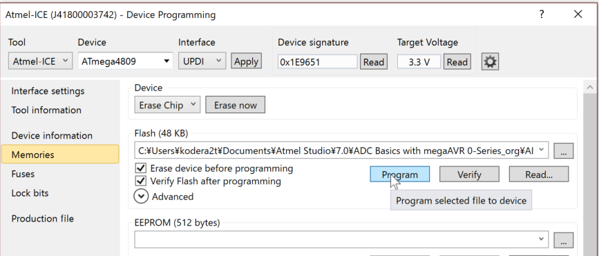Click the Target Voltage value field
The height and width of the screenshot is (256, 599).
(x=419, y=62)
